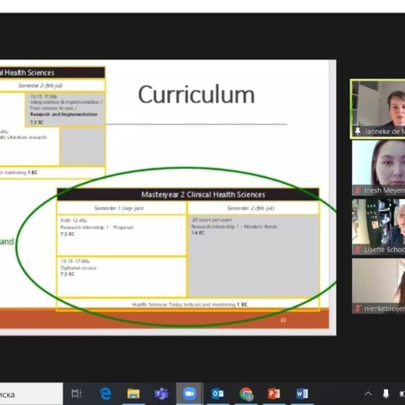The height and width of the screenshot is (405, 405).
Task: Open Outlook from the taskbar
Action: [218, 394]
